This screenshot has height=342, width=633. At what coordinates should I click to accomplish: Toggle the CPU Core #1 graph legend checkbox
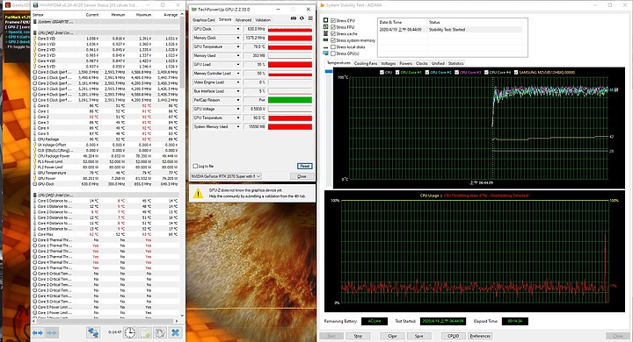(x=397, y=73)
